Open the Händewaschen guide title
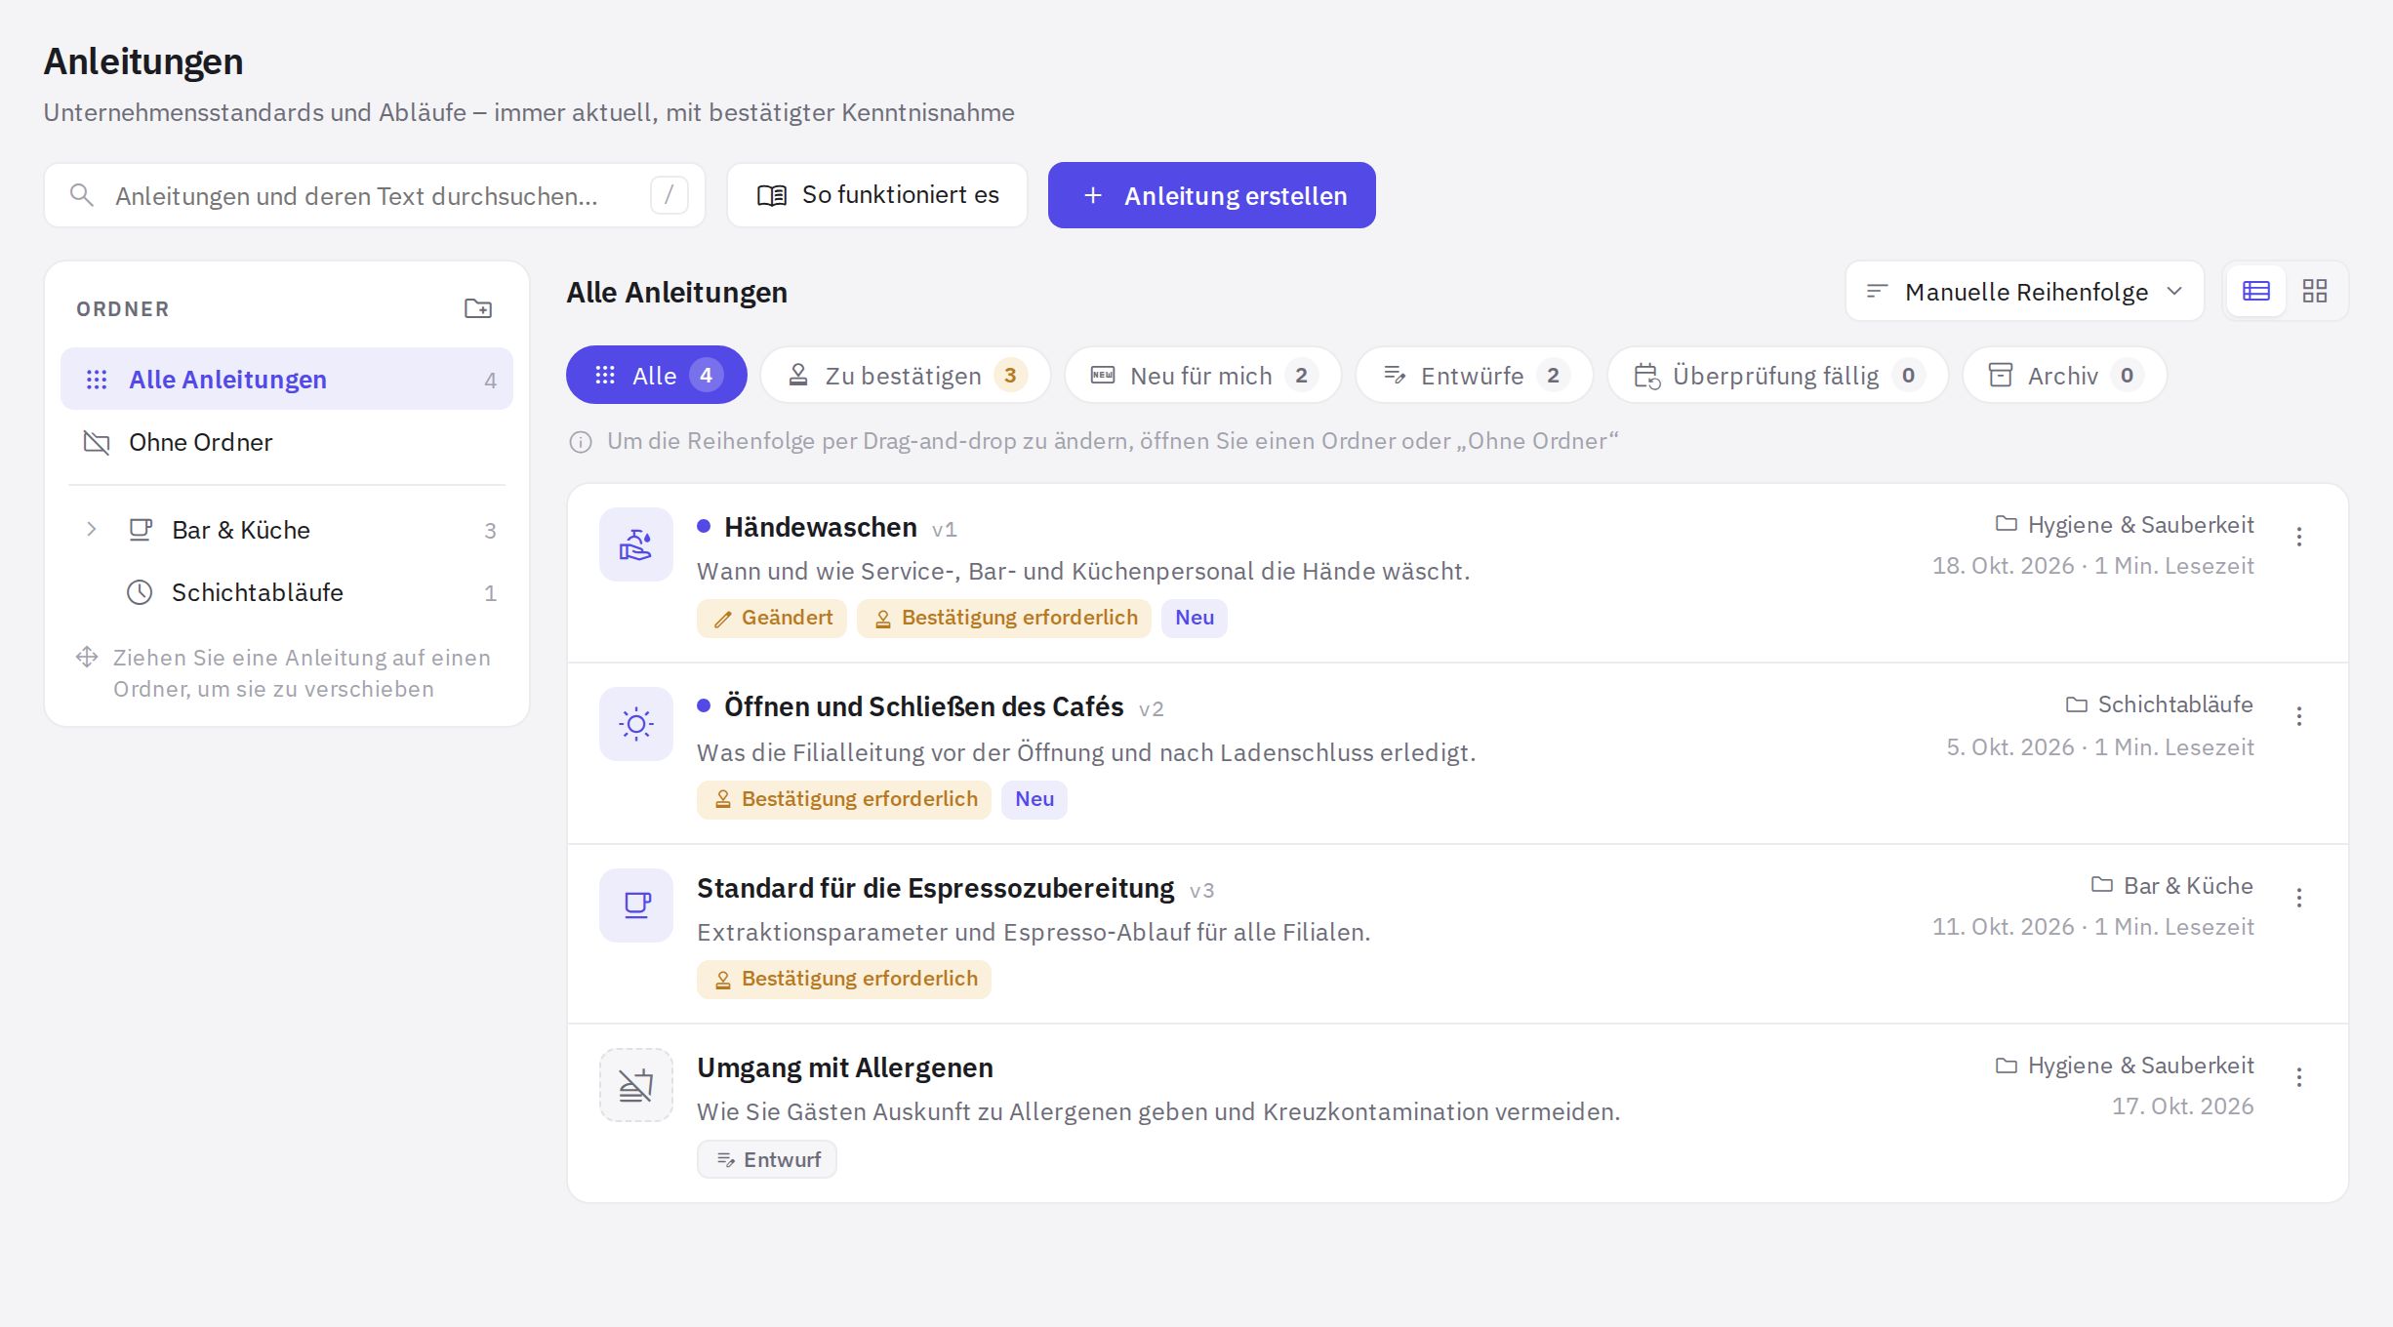 820,527
